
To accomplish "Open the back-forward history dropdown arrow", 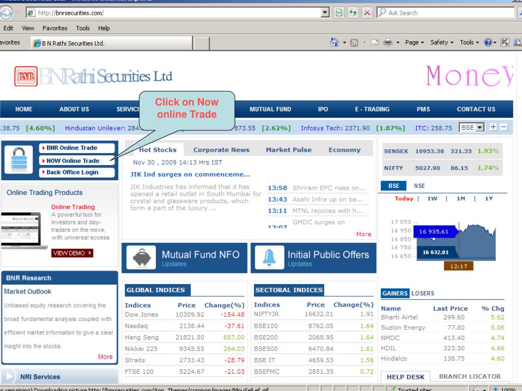I will pos(18,13).
